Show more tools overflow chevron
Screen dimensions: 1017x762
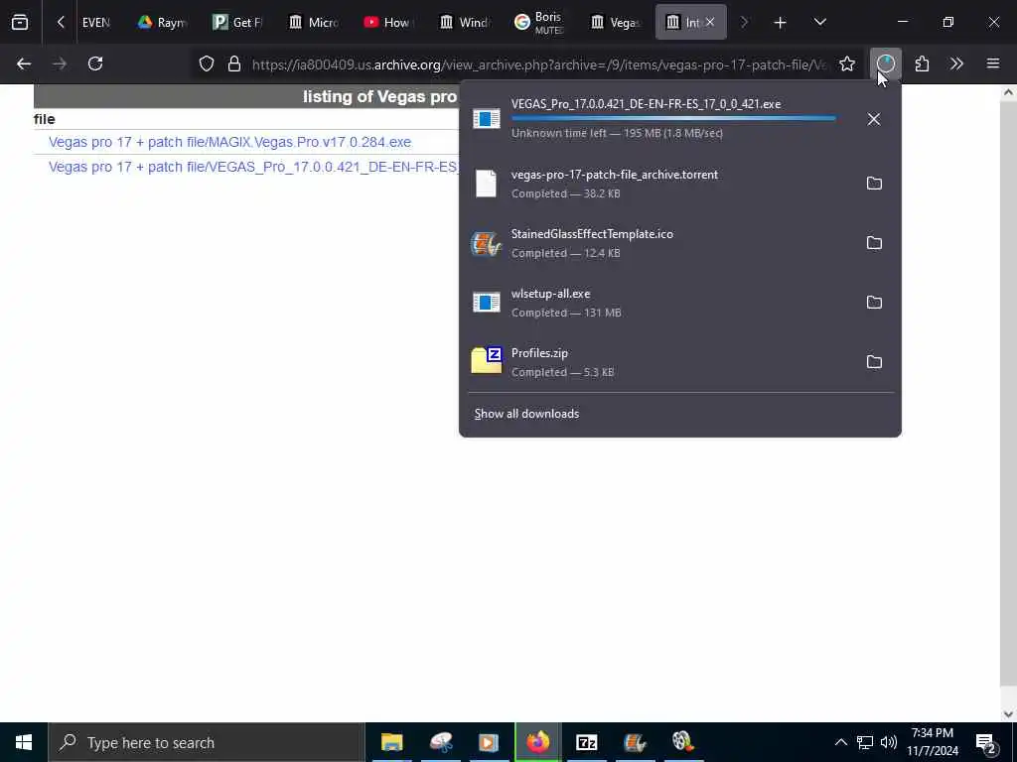[x=956, y=63]
